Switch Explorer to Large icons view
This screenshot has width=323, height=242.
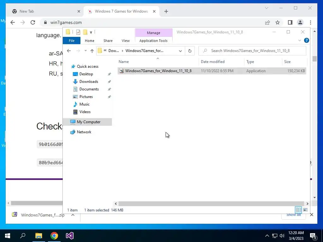tap(305, 210)
